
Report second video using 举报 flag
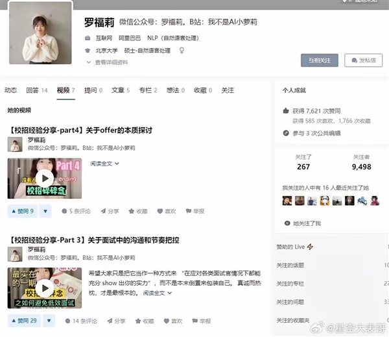click(200, 321)
